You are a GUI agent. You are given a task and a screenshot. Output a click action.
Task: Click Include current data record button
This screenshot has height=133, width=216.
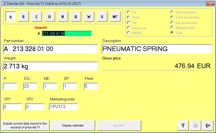coord(25,125)
